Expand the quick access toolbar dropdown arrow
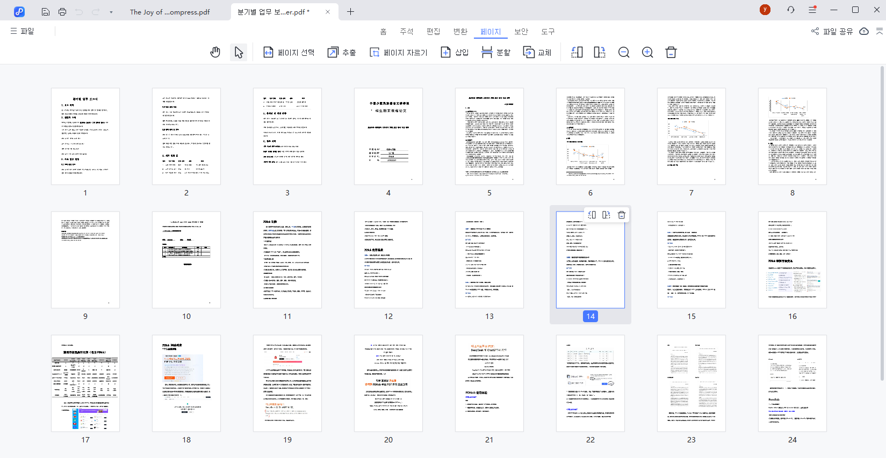The height and width of the screenshot is (458, 886). 111,12
